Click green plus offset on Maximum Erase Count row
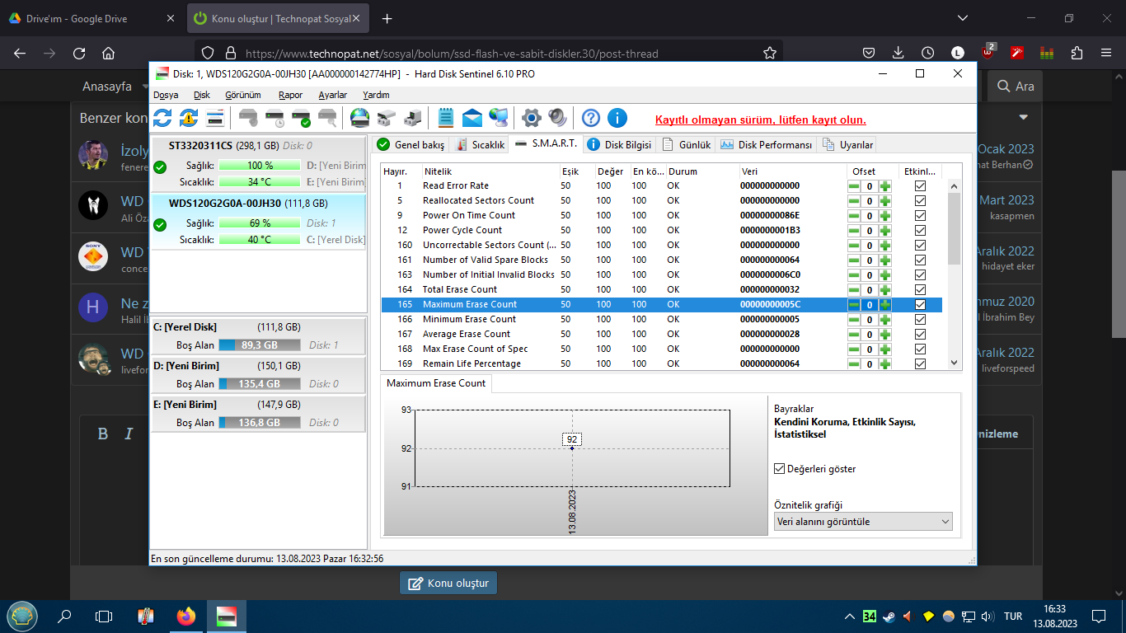This screenshot has width=1126, height=633. click(884, 305)
